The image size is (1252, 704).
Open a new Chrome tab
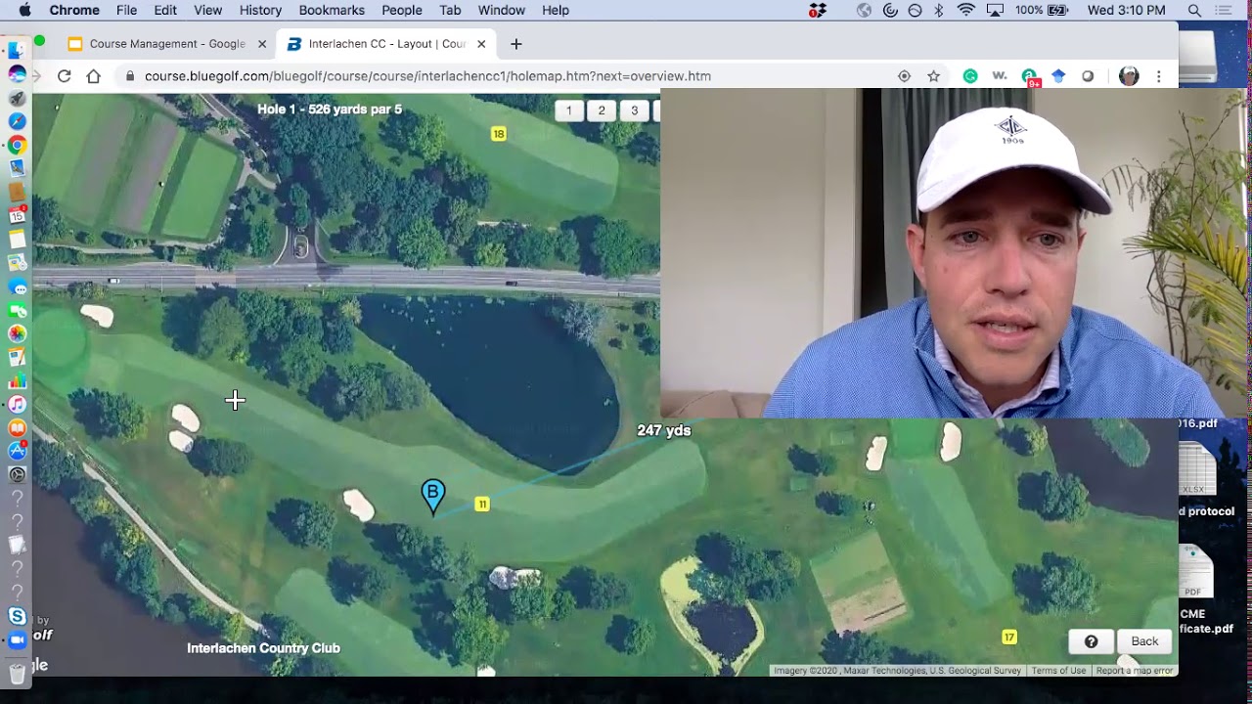(516, 44)
